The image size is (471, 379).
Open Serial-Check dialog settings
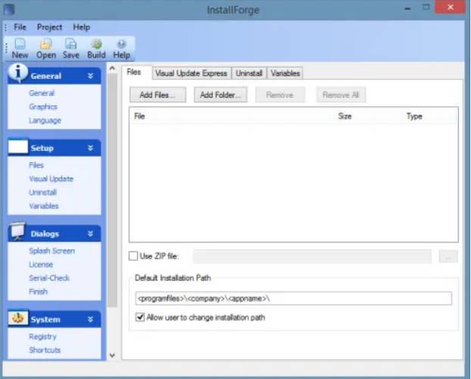pos(49,278)
